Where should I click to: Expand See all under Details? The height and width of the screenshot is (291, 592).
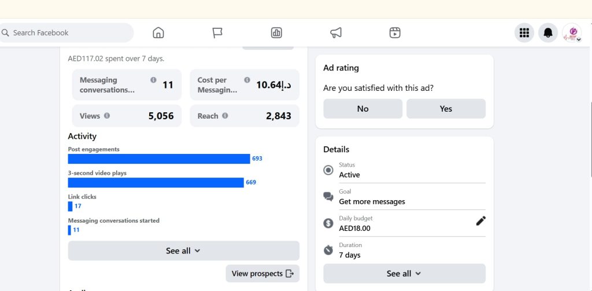[404, 273]
